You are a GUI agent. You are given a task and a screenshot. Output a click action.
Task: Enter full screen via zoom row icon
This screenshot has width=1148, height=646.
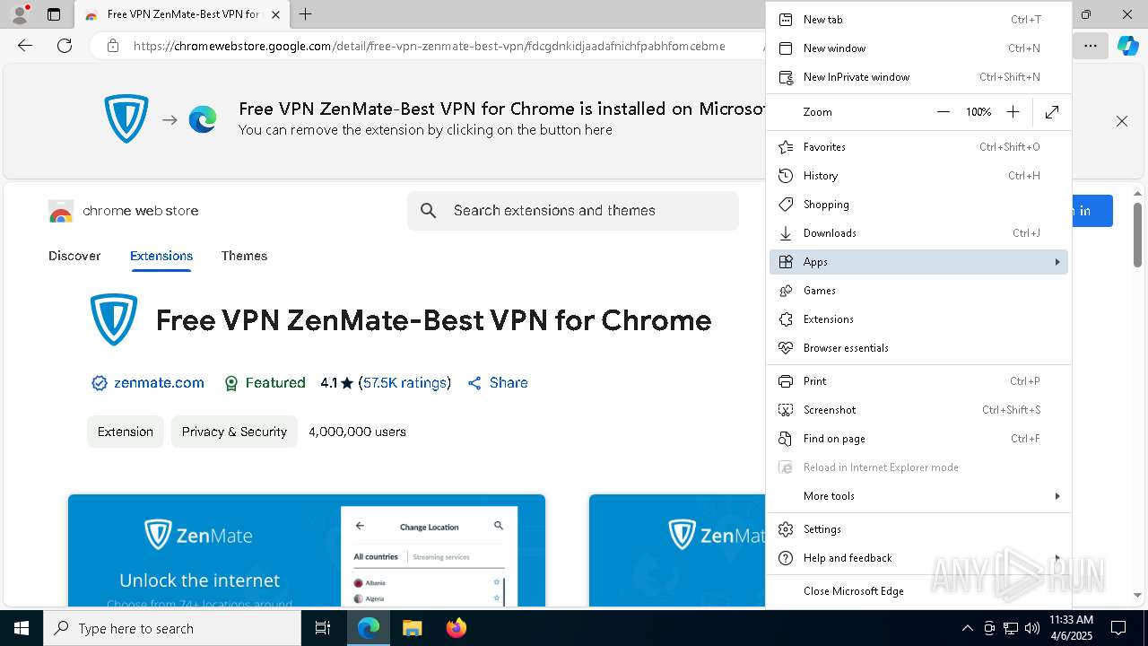(1052, 112)
